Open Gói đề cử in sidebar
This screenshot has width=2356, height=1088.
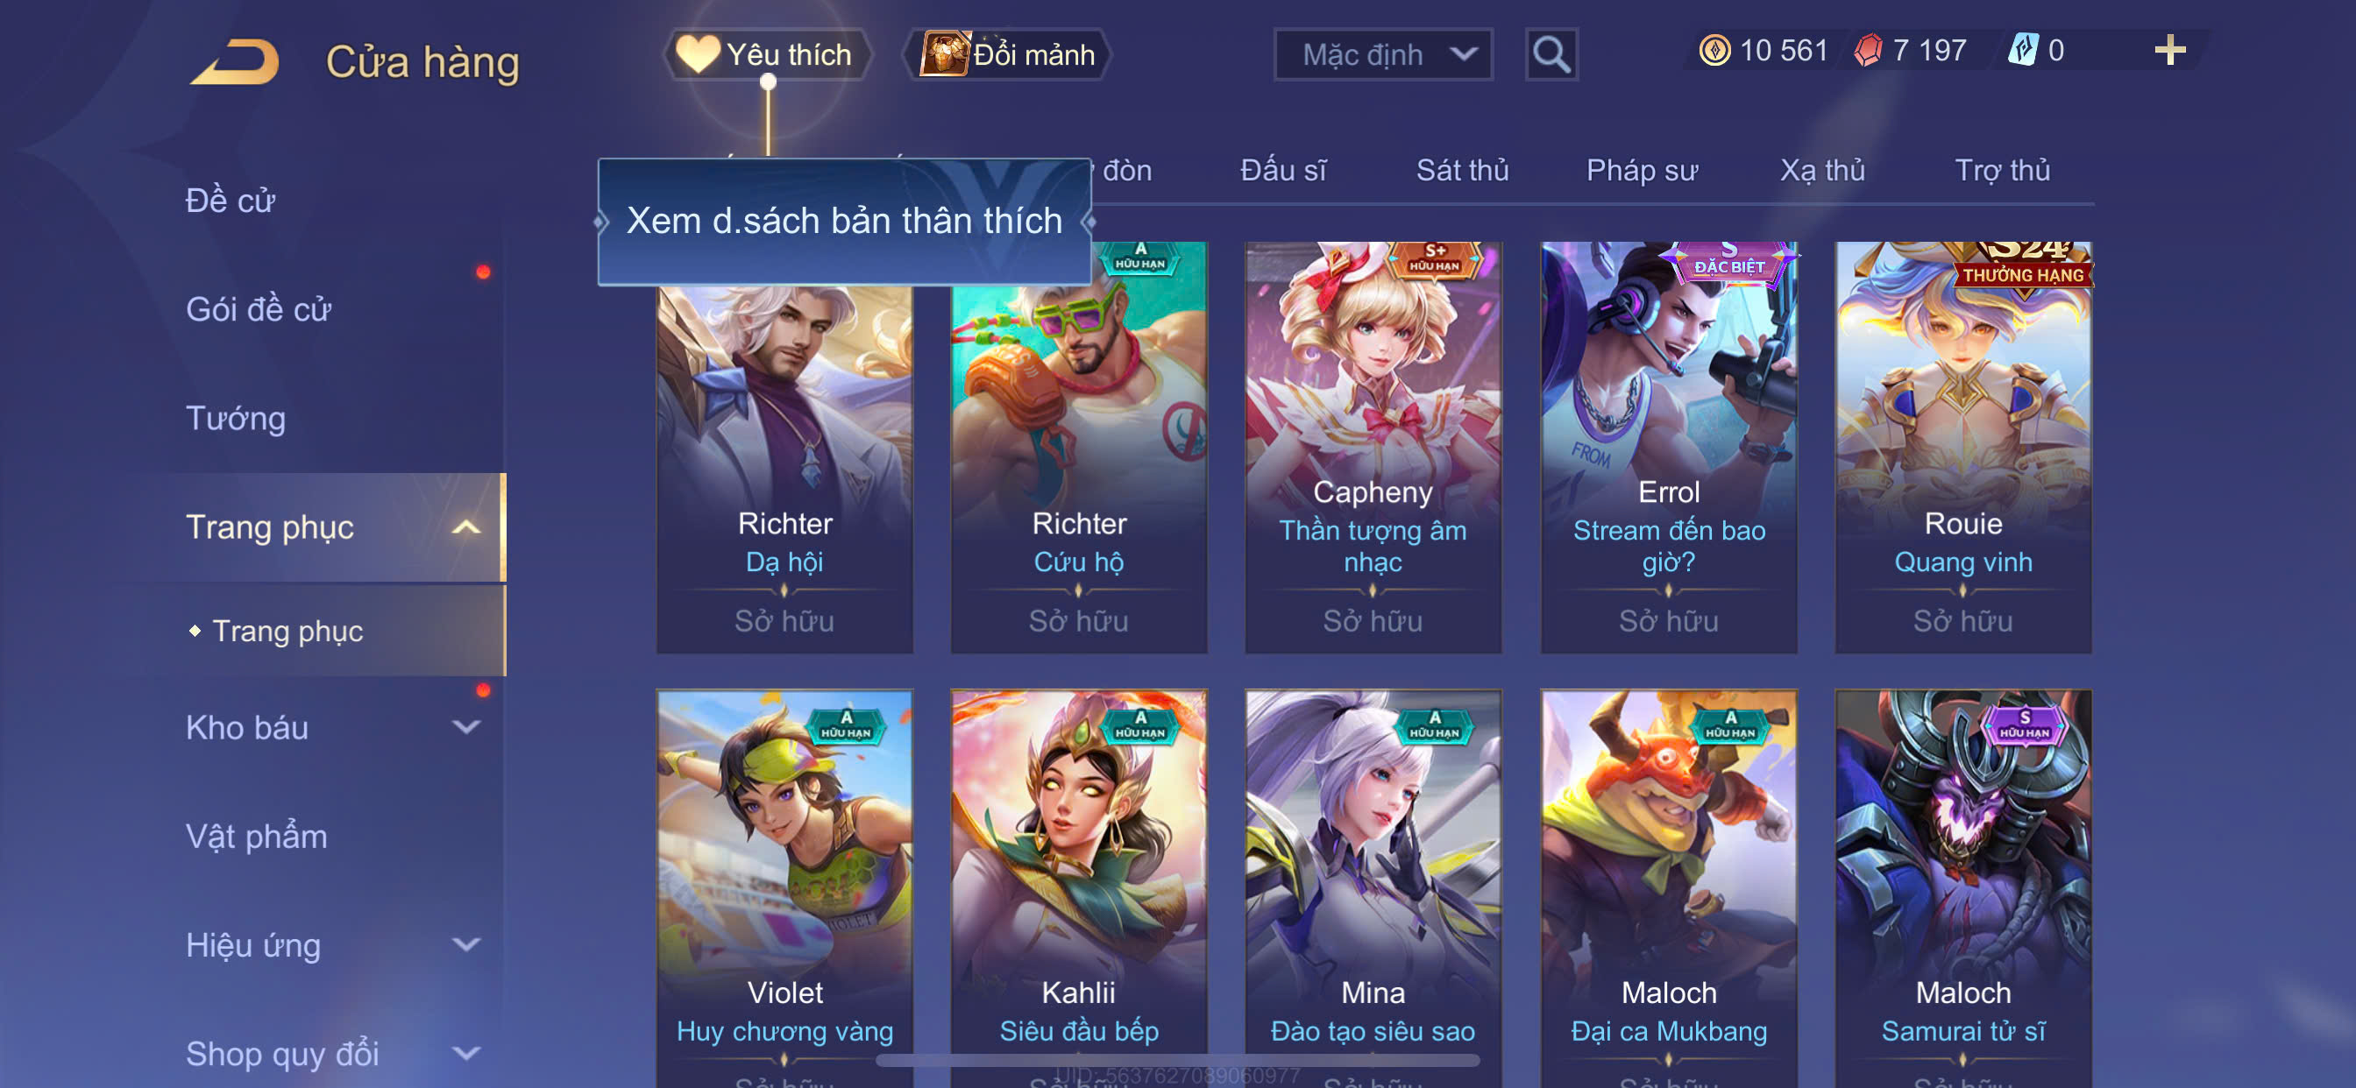258,310
